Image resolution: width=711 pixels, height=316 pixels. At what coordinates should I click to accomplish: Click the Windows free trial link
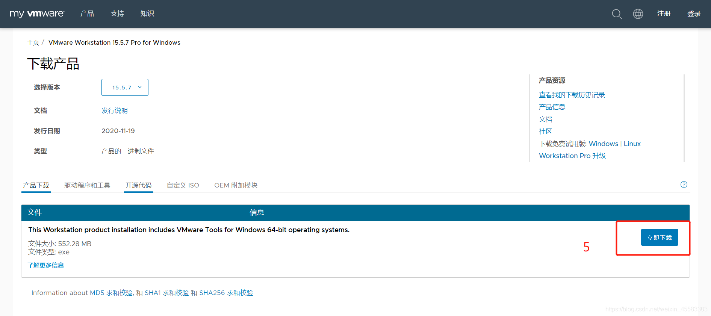tap(604, 144)
